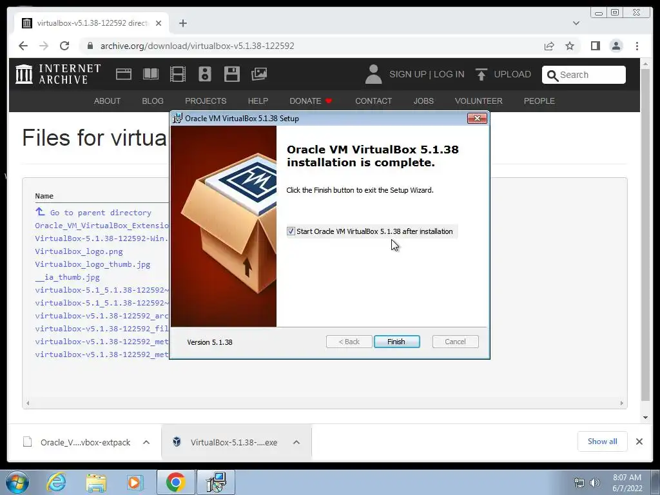Viewport: 660px width, 495px height.
Task: Open Windows Start button
Action: tap(17, 482)
